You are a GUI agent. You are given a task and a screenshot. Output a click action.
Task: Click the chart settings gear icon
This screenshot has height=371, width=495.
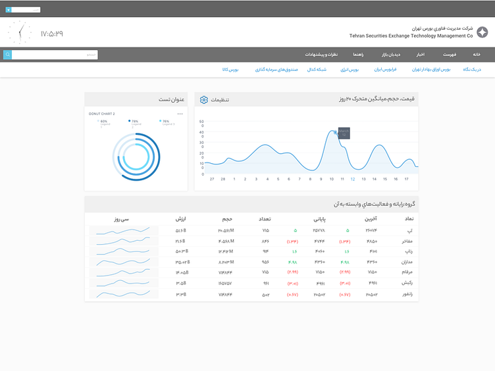[x=204, y=100]
